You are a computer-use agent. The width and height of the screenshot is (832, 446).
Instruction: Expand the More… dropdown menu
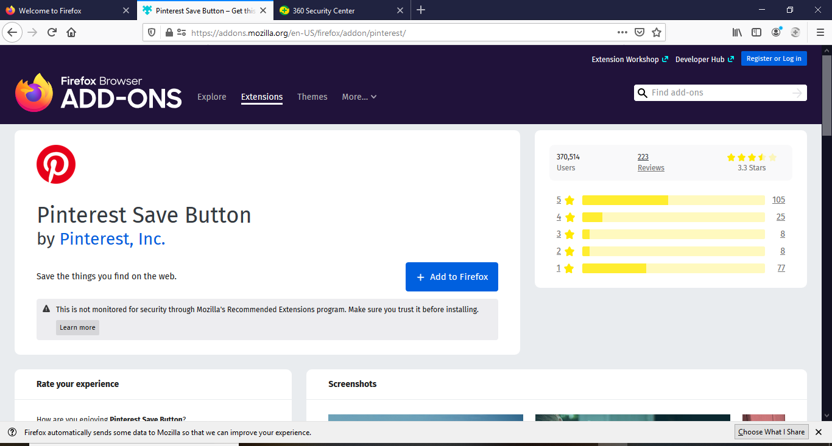(359, 97)
